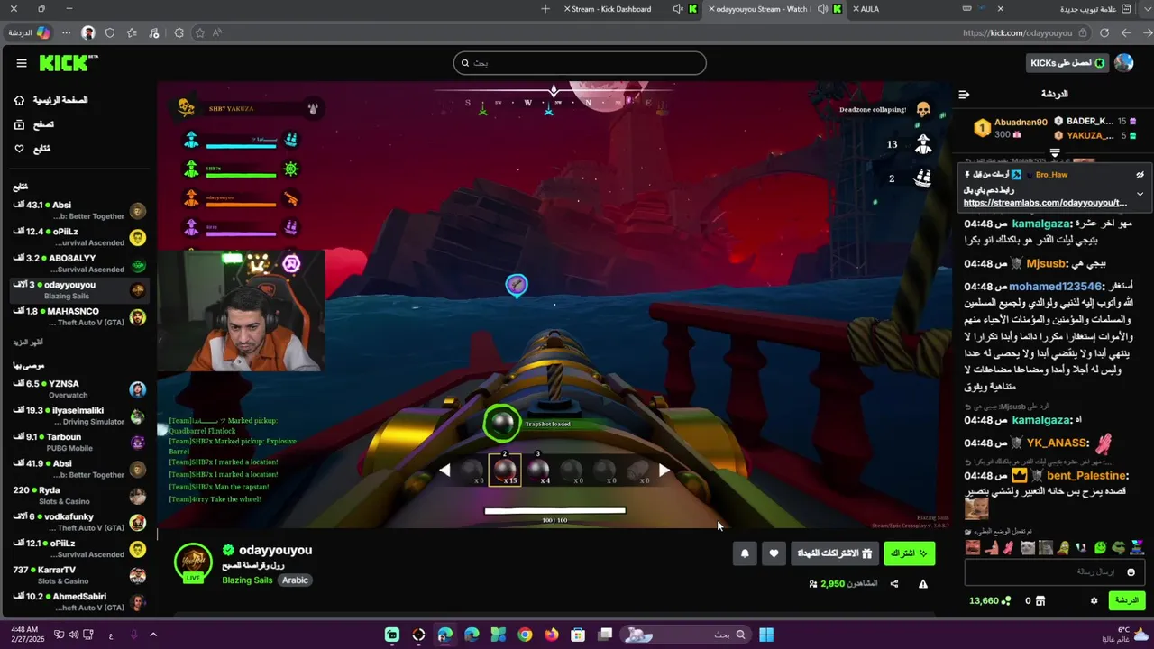Click username bent_Palestine in chat
Image resolution: width=1154 pixels, height=649 pixels.
pos(1086,476)
